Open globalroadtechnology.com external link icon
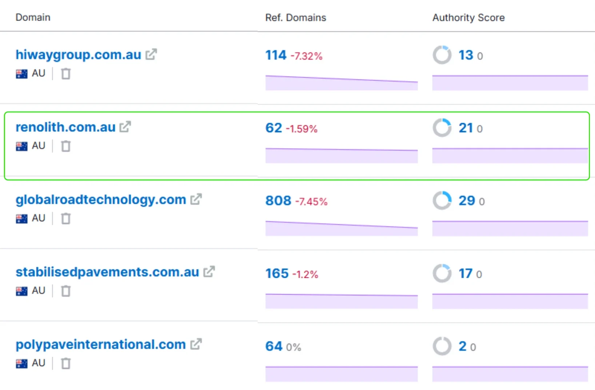Image resolution: width=595 pixels, height=390 pixels. pyautogui.click(x=196, y=199)
